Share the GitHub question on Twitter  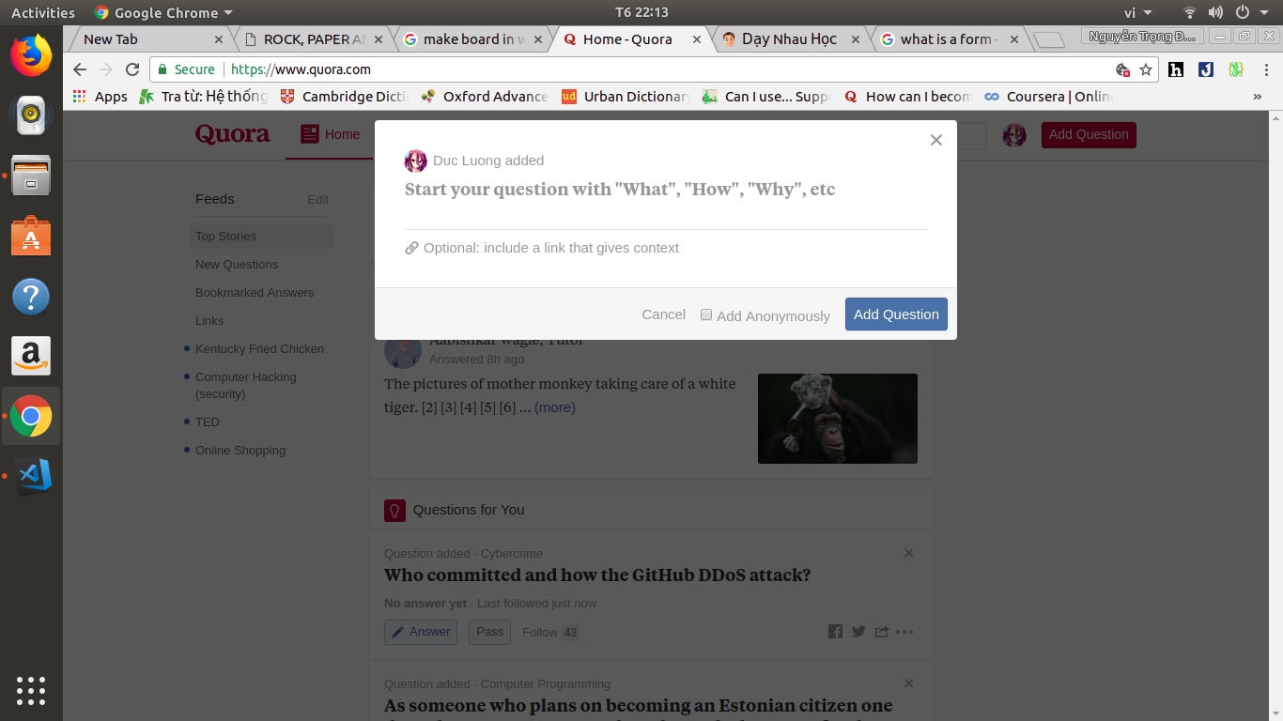[x=858, y=632]
